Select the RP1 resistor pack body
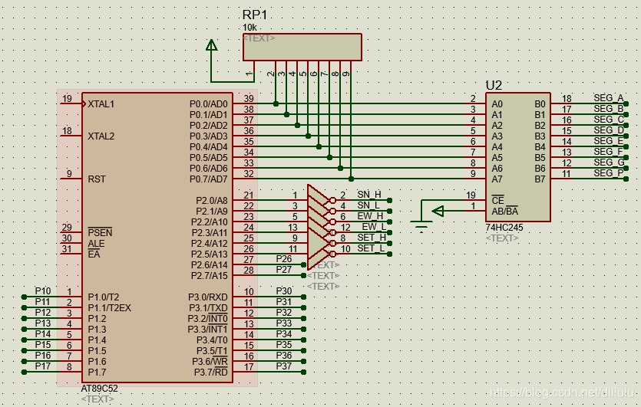 [302, 47]
